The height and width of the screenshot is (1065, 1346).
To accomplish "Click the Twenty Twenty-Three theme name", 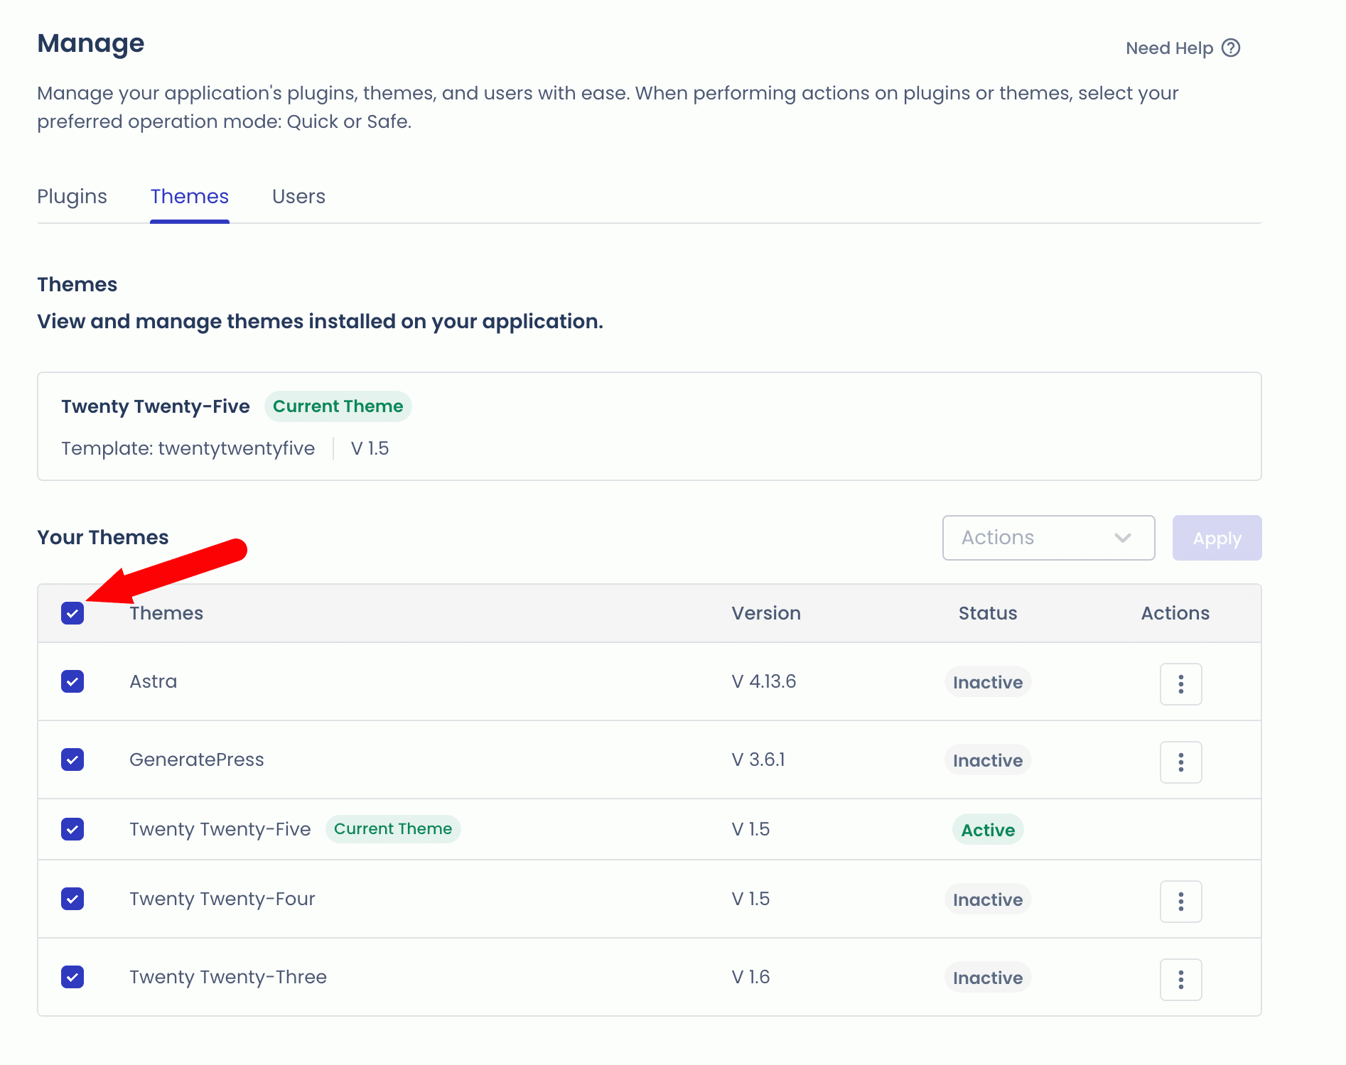I will (227, 977).
